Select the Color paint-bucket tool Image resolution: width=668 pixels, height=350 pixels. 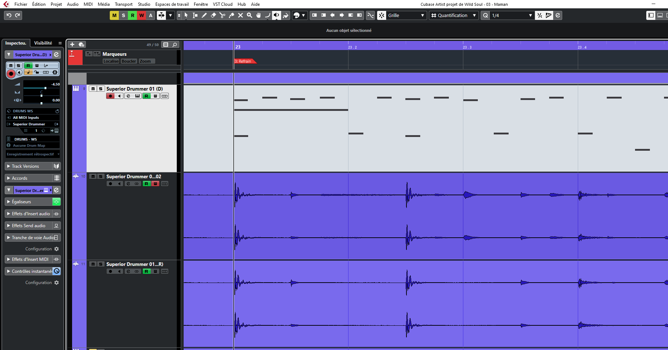click(x=286, y=15)
